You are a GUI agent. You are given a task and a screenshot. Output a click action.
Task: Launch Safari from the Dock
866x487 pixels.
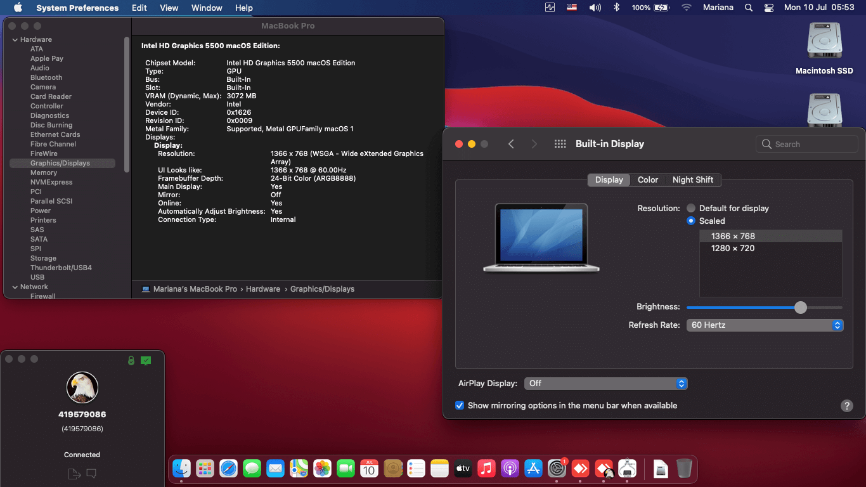(x=228, y=469)
